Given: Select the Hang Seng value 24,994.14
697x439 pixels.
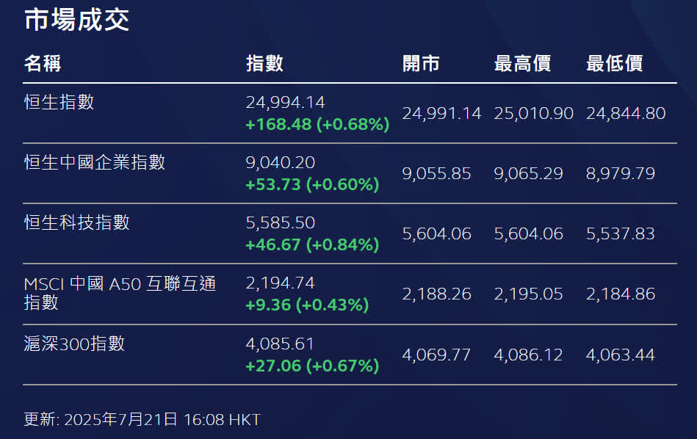Looking at the screenshot, I should click(x=286, y=103).
